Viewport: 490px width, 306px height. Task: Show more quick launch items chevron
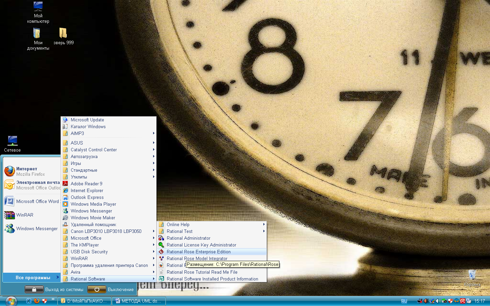pos(53,300)
